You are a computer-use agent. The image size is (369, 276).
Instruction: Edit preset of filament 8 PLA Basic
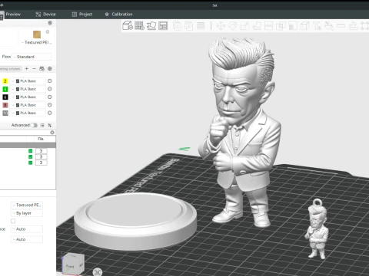point(50,105)
